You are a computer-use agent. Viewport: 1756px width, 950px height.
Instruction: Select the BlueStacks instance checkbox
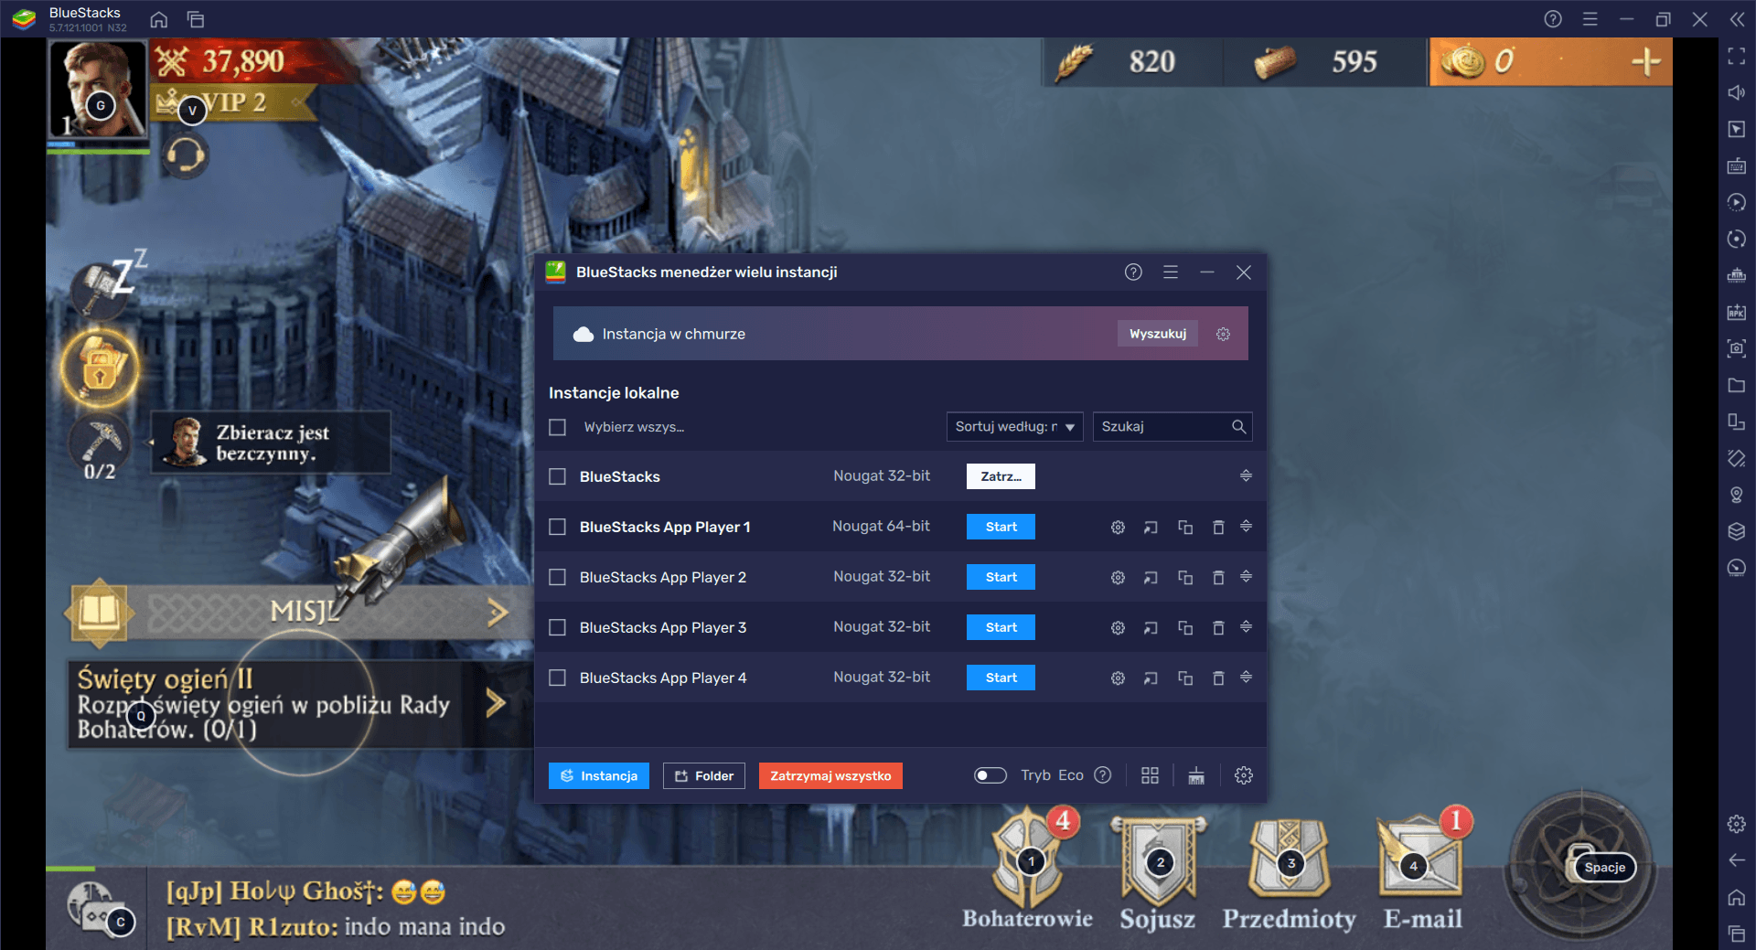(x=557, y=476)
